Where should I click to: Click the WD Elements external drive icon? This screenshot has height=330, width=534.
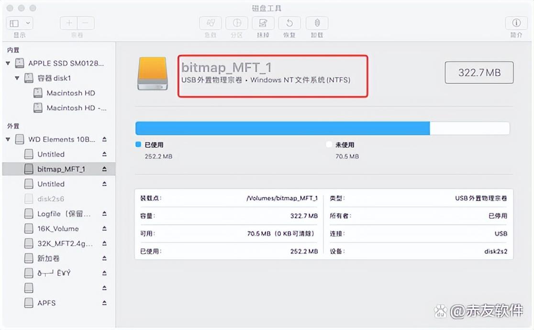19,139
